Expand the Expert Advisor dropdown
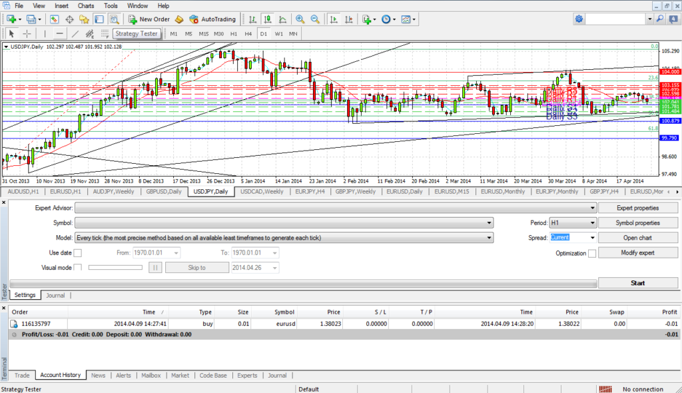Screen dimensions: 682x393 (x=592, y=208)
